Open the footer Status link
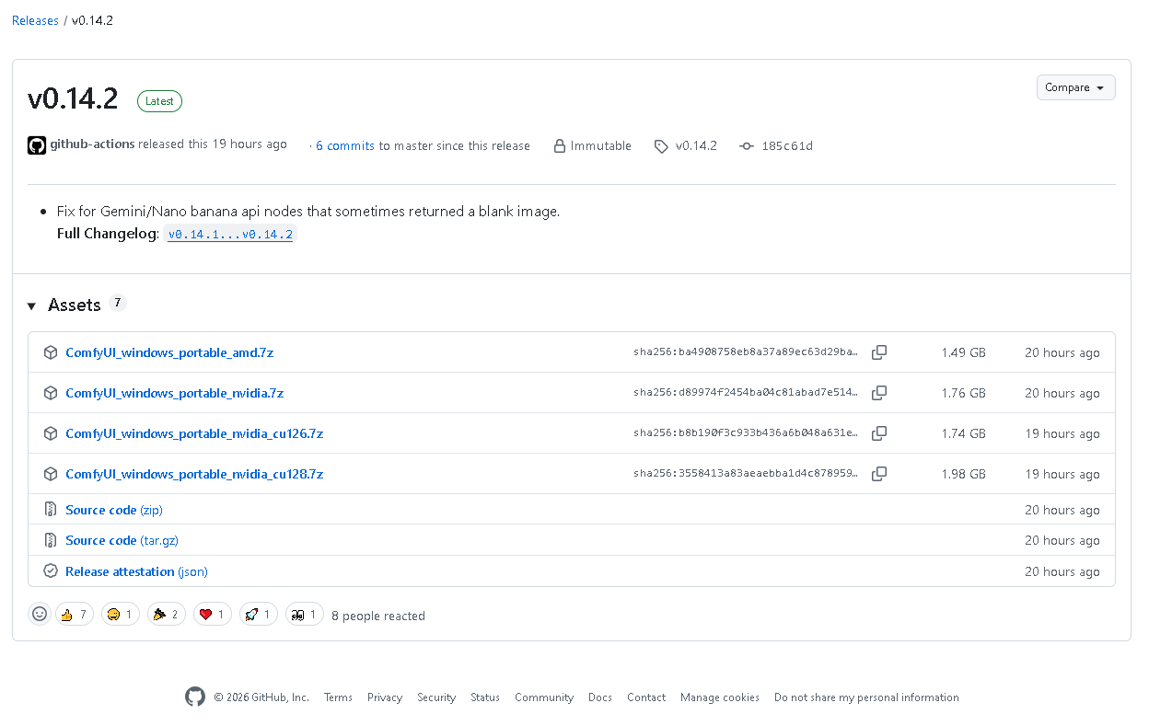Screen dimensions: 1149x726 pos(485,697)
